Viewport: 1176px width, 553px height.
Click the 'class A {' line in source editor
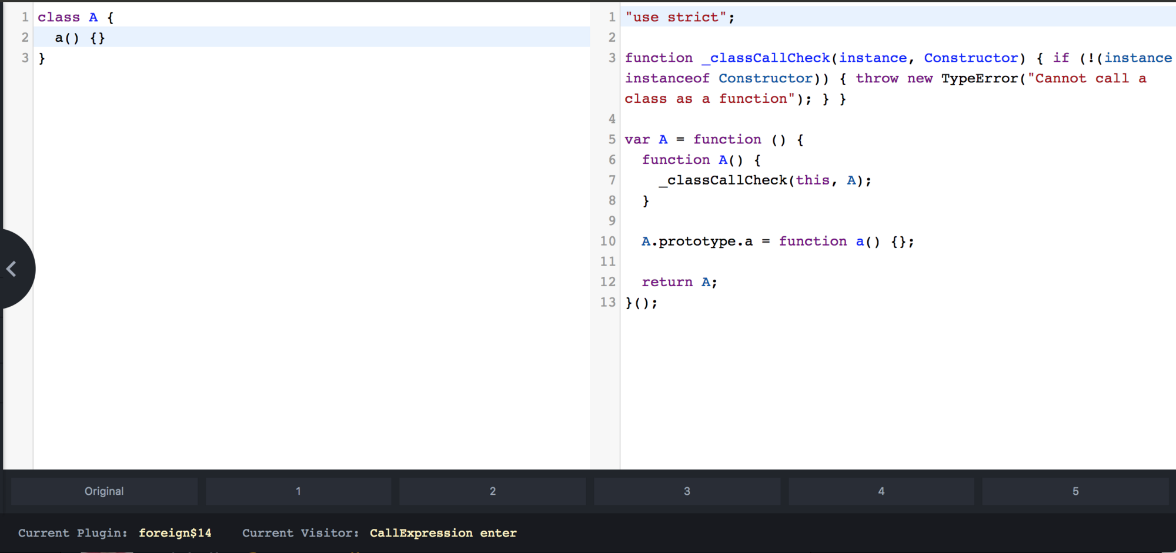coord(75,18)
